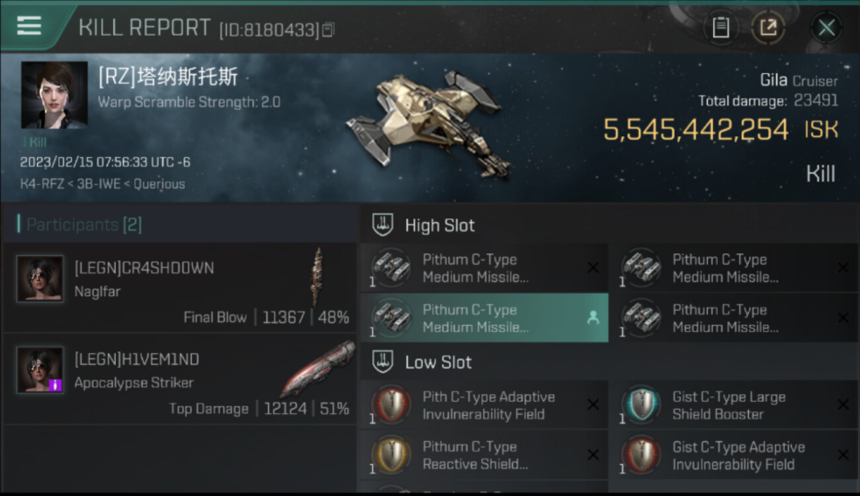Click the Low Slot section icon
The image size is (860, 496).
(382, 362)
